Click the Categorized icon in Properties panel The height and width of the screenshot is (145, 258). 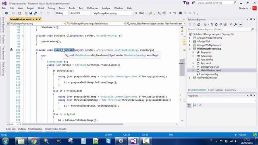tap(190, 105)
